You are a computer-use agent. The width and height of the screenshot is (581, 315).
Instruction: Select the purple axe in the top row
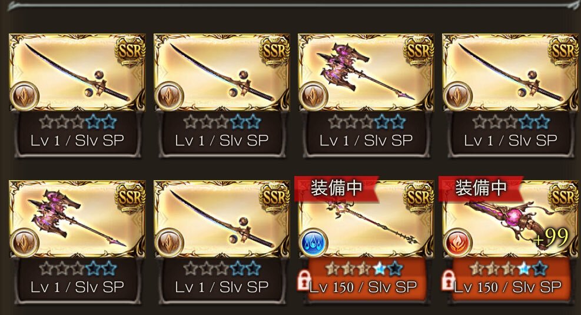tap(366, 72)
